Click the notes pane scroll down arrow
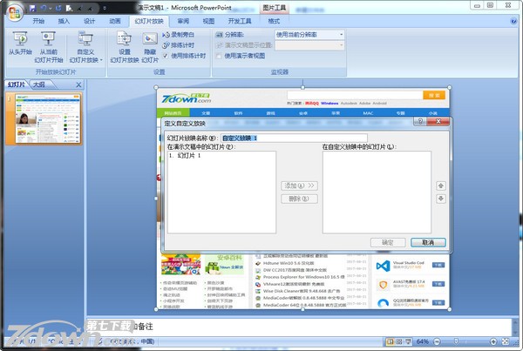523x351 pixels. [514, 331]
